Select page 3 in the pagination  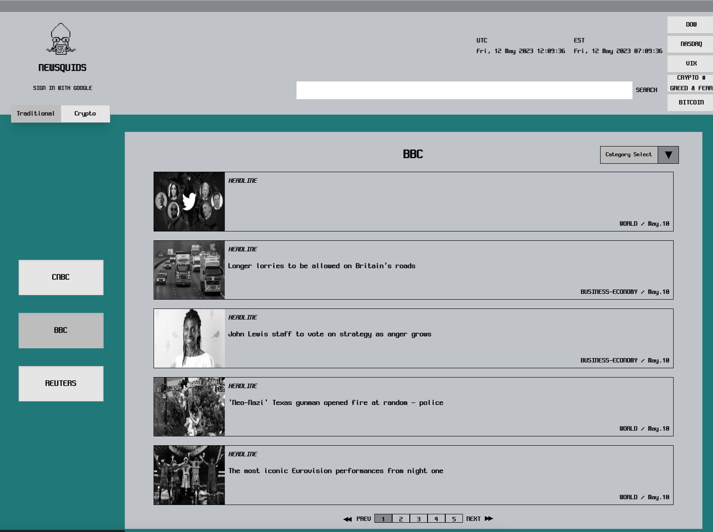[418, 518]
